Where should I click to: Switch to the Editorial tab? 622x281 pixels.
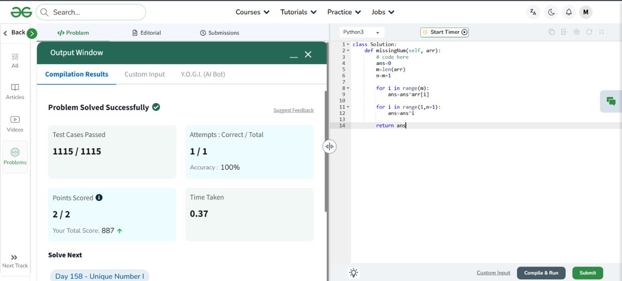(x=147, y=33)
